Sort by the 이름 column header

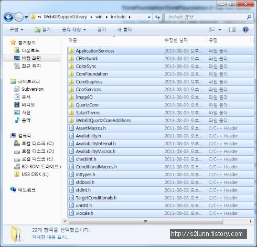(x=72, y=40)
